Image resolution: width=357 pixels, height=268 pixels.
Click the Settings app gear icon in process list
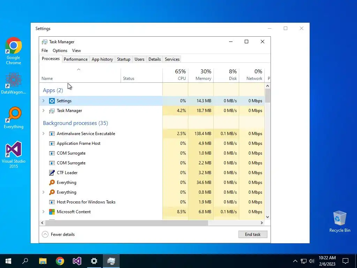tap(52, 101)
